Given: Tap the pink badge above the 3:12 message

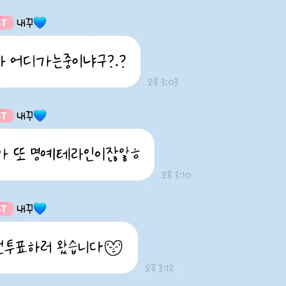Looking at the screenshot, I should (x=7, y=208).
